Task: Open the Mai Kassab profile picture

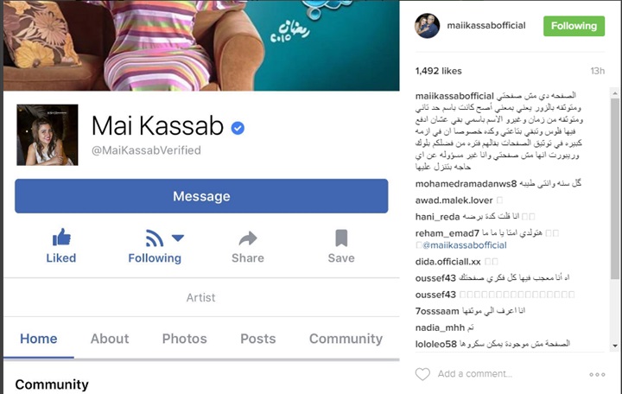Action: [x=48, y=135]
